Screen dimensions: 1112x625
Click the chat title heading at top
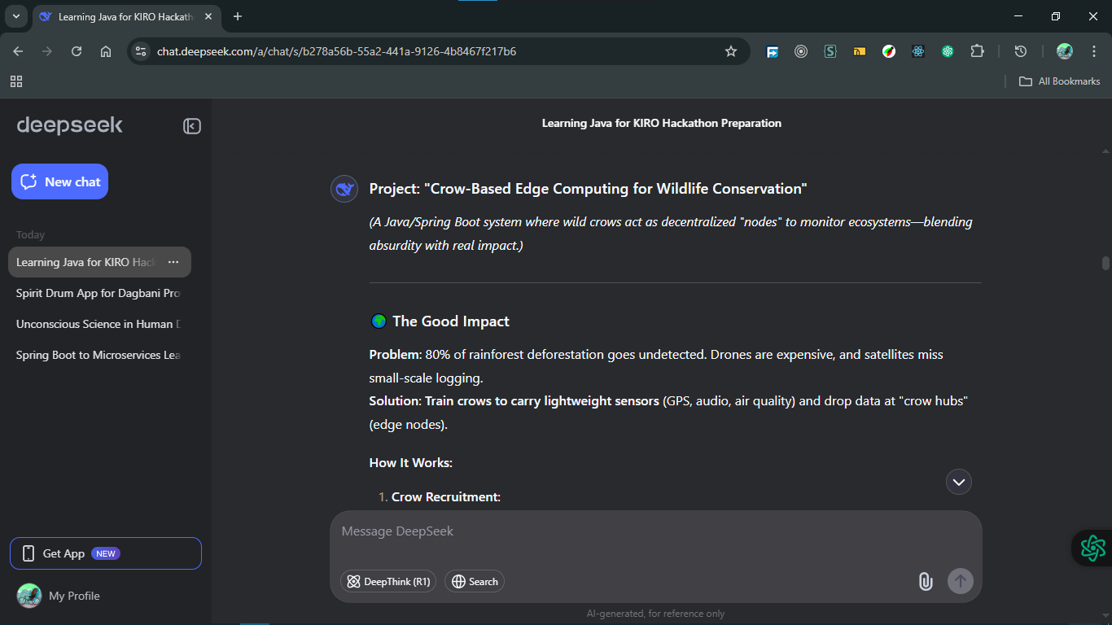(x=662, y=123)
